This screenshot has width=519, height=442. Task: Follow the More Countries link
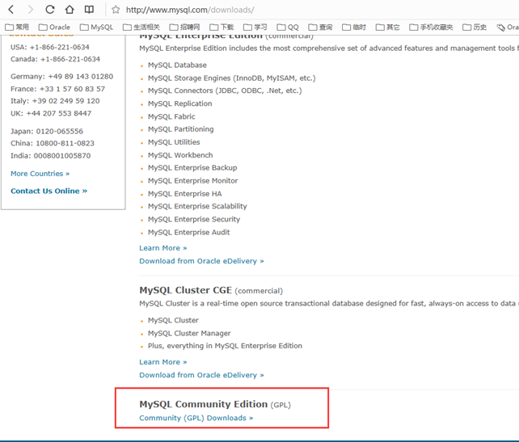coord(40,174)
